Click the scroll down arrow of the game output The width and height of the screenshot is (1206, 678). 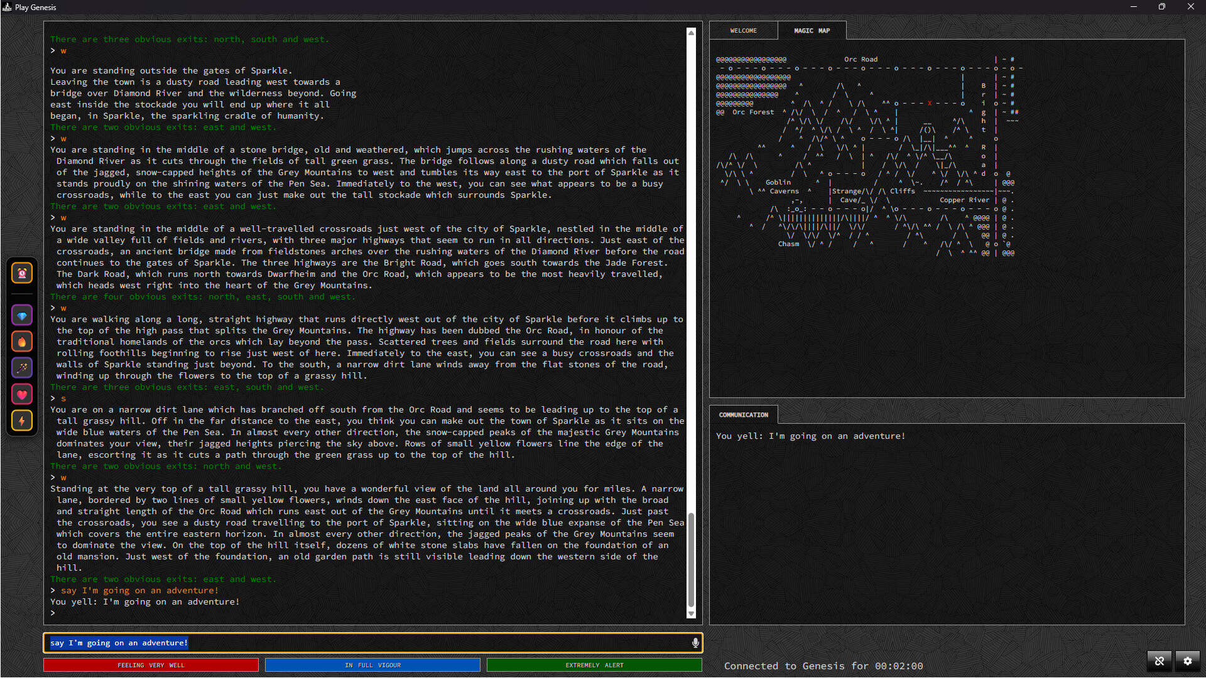[692, 614]
